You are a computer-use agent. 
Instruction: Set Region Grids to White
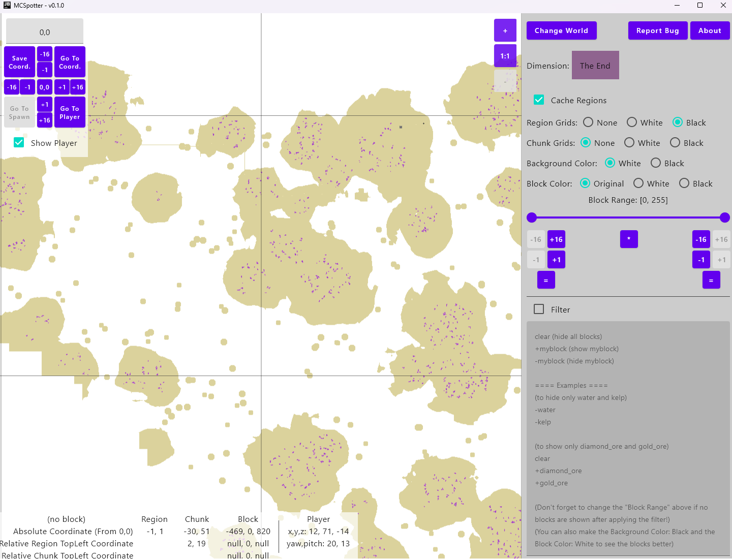[x=632, y=122]
